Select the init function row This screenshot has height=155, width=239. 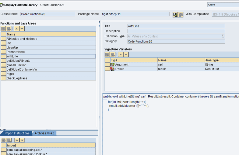[51, 43]
